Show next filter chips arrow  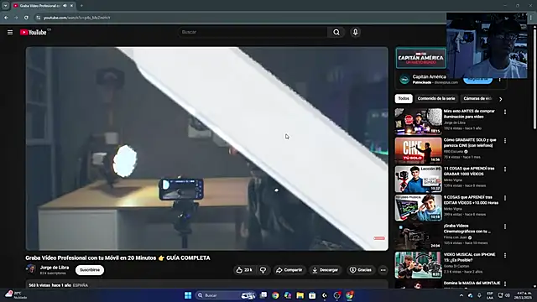click(x=500, y=99)
